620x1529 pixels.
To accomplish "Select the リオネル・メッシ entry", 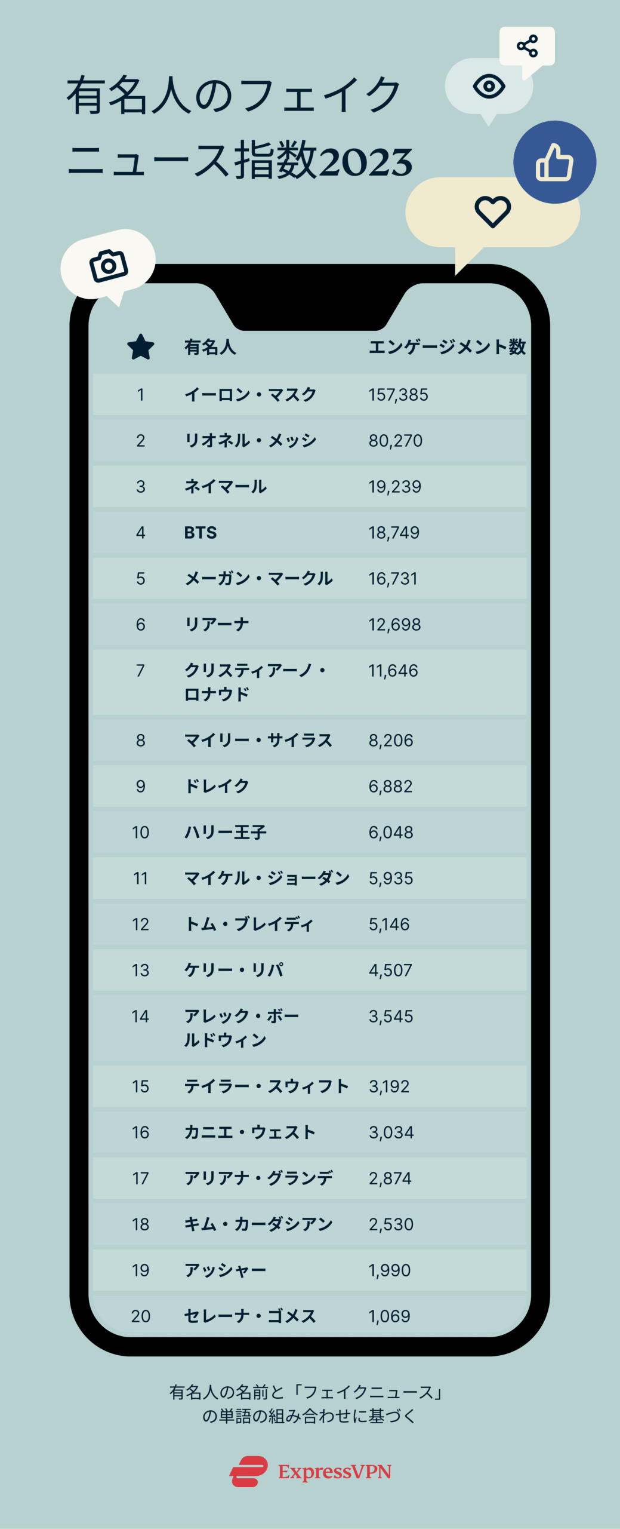I will pyautogui.click(x=250, y=441).
